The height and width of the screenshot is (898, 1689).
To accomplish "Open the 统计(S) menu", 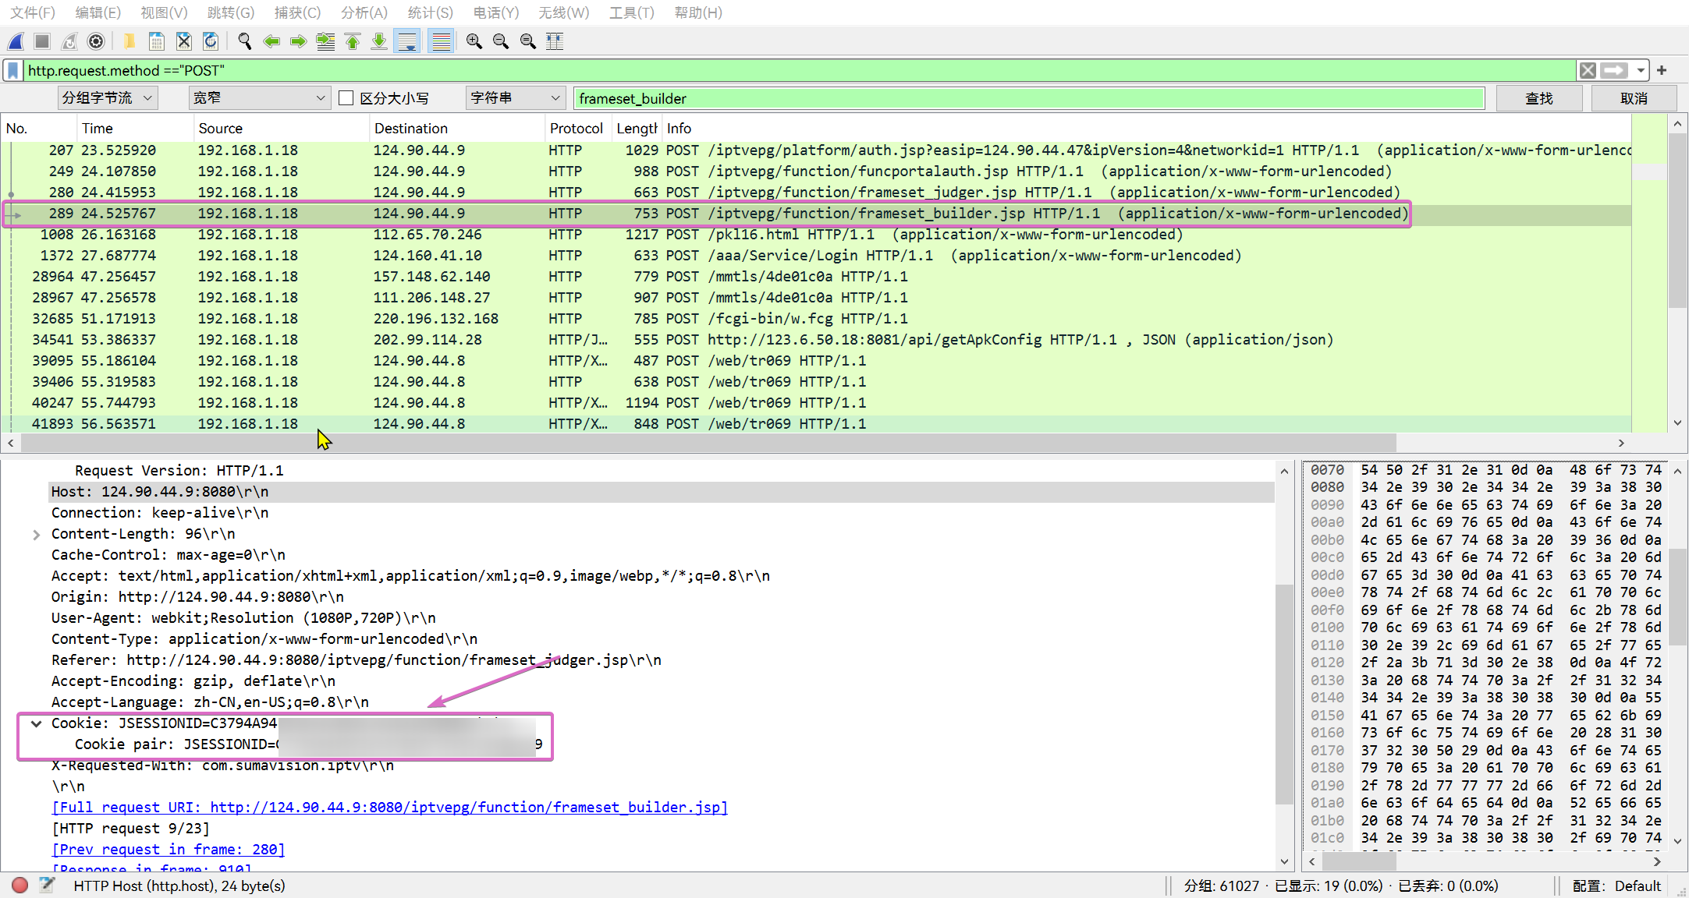I will point(430,12).
